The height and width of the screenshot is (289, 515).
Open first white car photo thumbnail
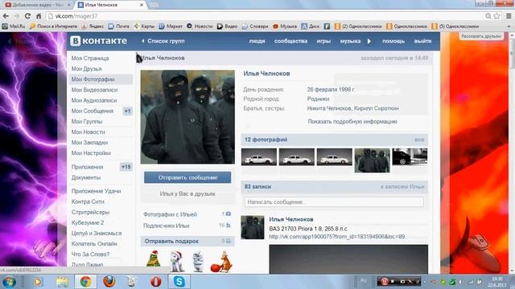259,157
